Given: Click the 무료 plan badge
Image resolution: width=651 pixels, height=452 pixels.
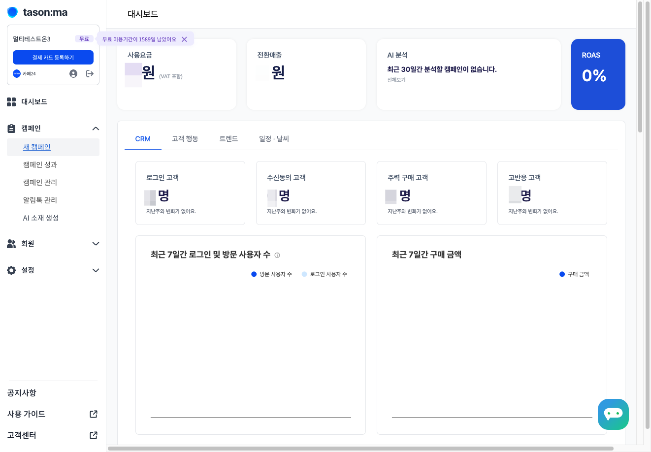Looking at the screenshot, I should [x=84, y=39].
